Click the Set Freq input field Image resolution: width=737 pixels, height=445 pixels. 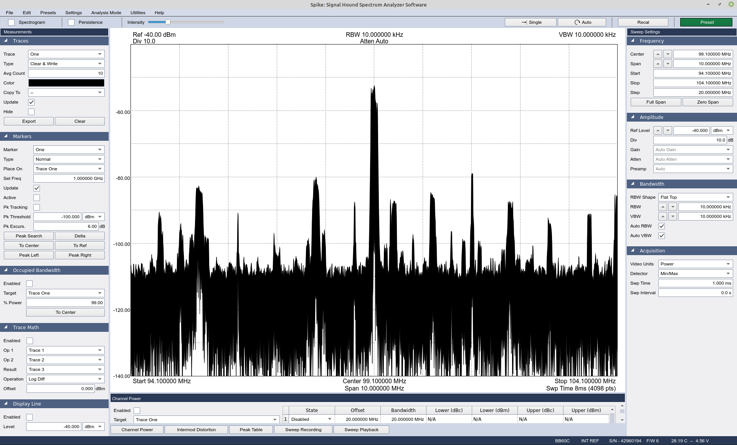coord(68,178)
